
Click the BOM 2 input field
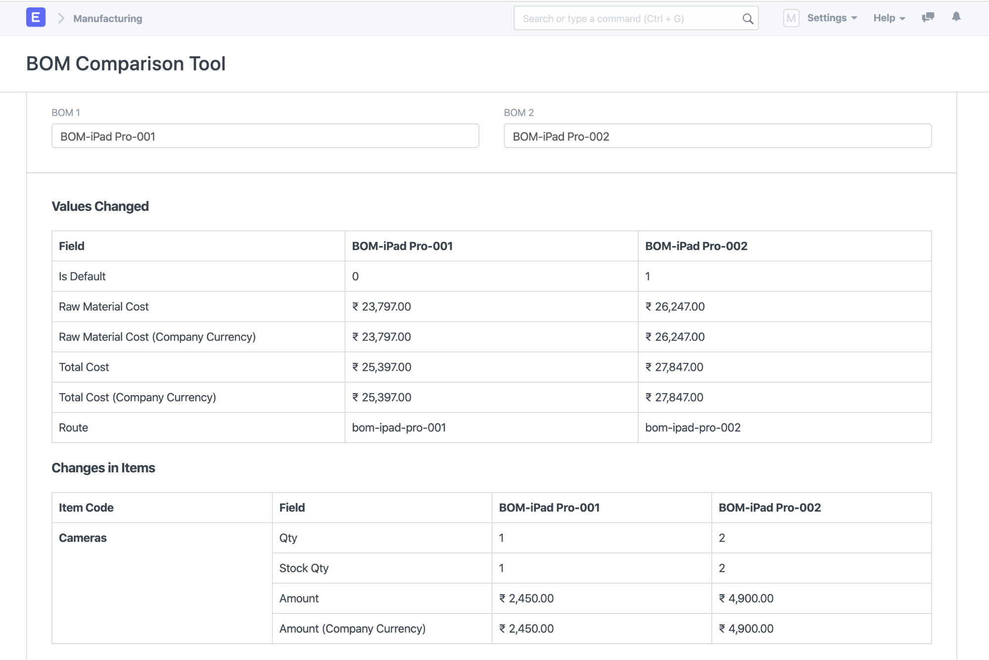coord(717,136)
